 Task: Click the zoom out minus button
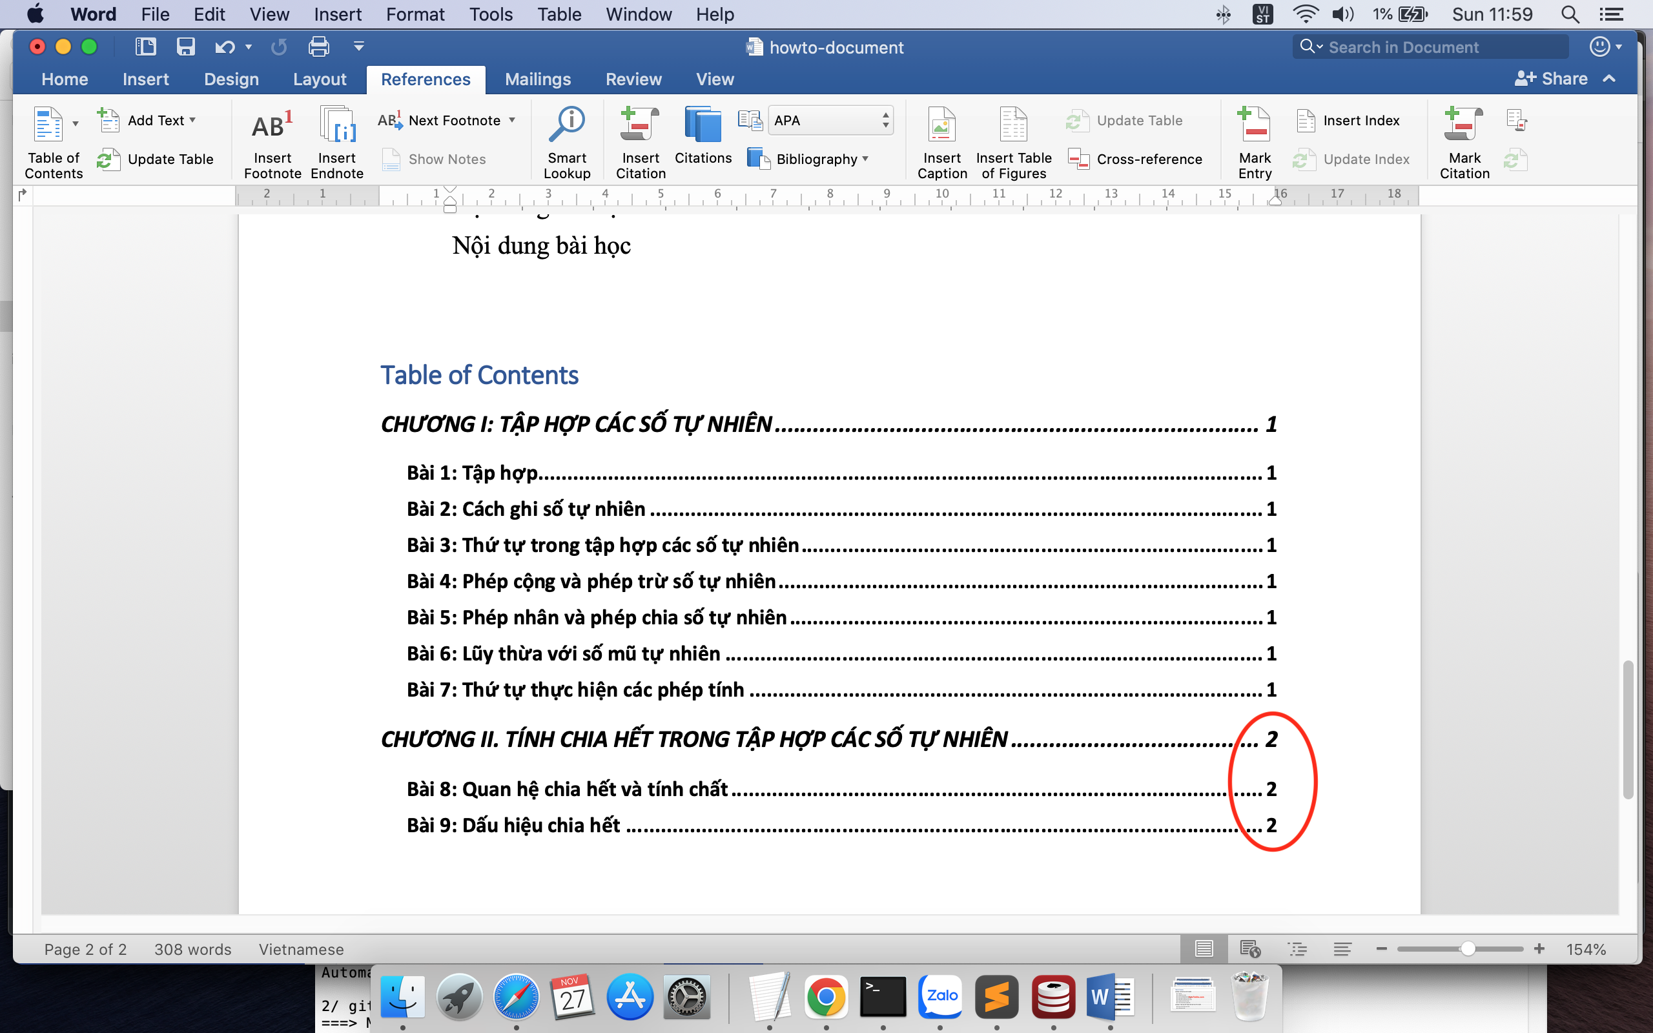(x=1382, y=949)
